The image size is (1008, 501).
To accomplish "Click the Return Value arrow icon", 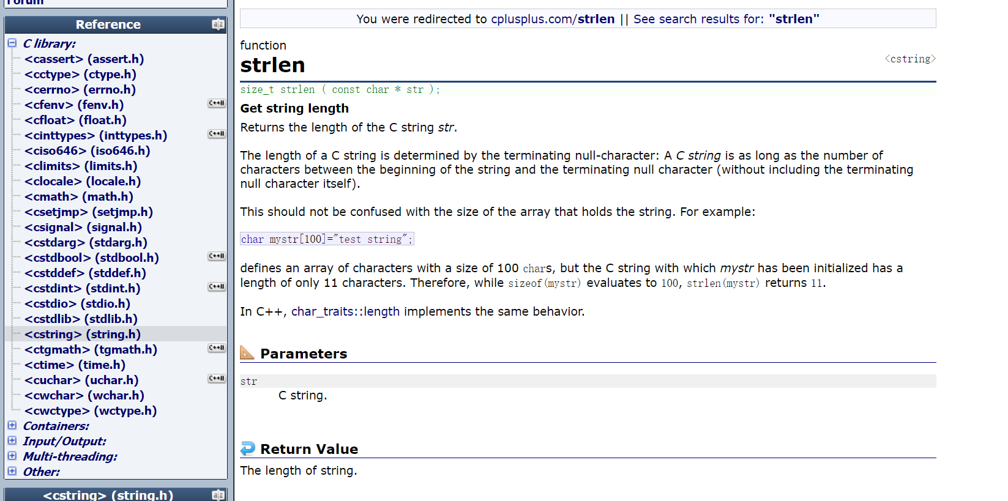I will point(247,448).
